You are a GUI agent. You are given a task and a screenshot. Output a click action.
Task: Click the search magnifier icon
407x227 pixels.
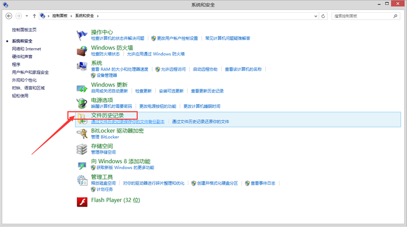tap(395, 16)
